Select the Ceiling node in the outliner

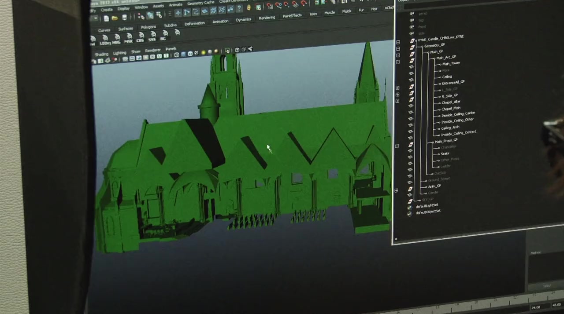pyautogui.click(x=447, y=77)
